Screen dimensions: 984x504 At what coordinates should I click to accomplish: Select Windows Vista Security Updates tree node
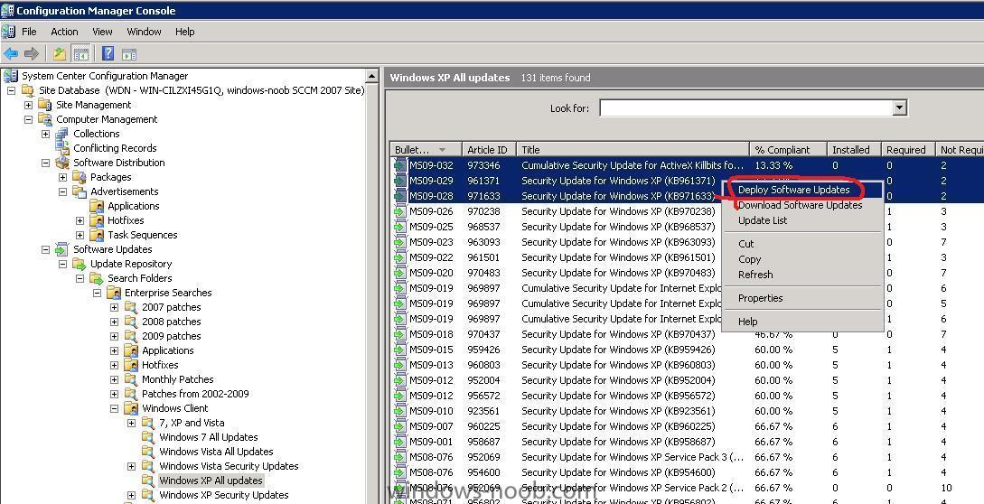click(x=229, y=466)
